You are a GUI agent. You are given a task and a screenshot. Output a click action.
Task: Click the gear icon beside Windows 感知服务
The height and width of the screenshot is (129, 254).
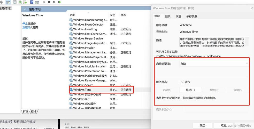click(x=71, y=104)
